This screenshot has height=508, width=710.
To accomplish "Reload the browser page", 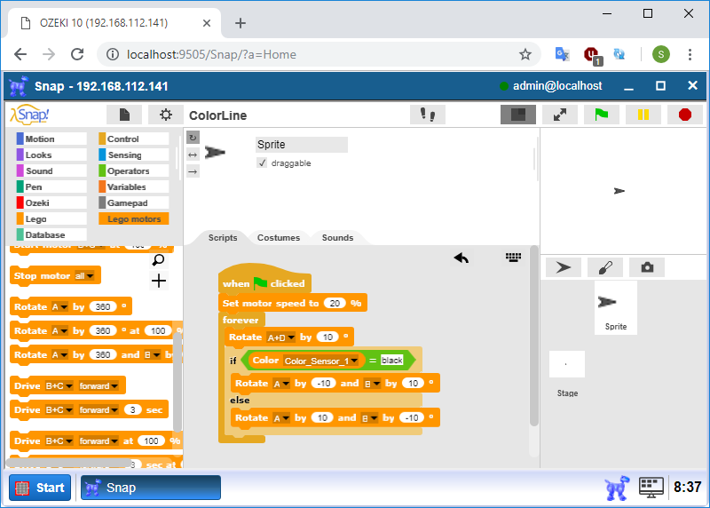I will [x=77, y=54].
